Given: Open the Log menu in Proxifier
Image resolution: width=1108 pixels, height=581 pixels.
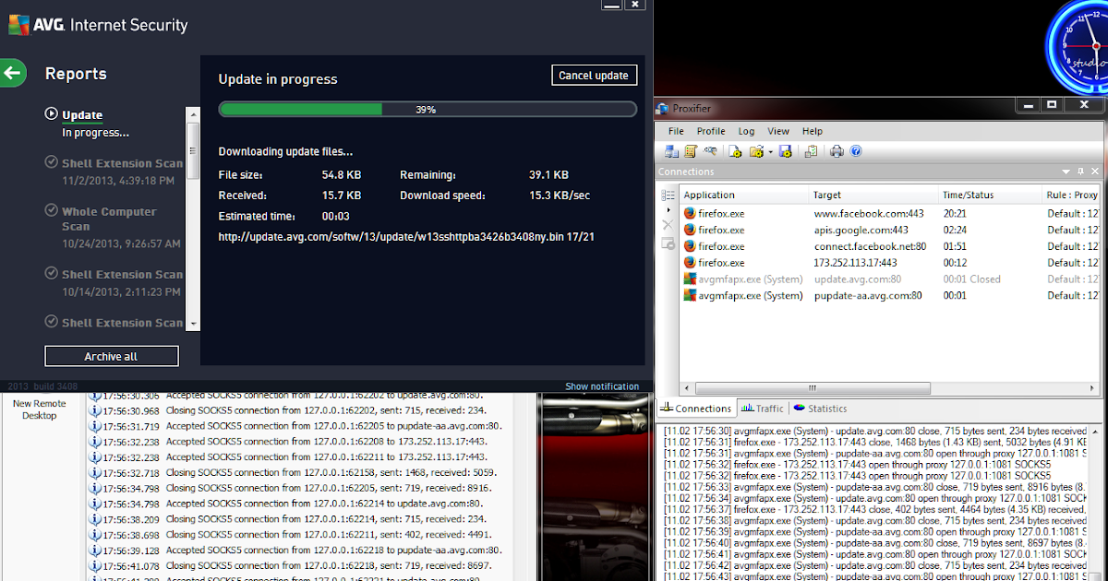Looking at the screenshot, I should coord(746,131).
